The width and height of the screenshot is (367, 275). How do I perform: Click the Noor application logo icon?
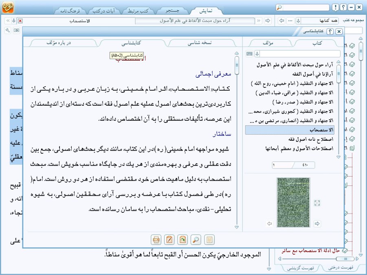coord(8,7)
